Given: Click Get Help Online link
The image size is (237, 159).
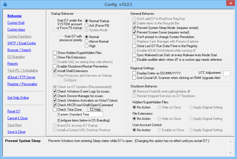Looking at the screenshot, I should (18, 98).
